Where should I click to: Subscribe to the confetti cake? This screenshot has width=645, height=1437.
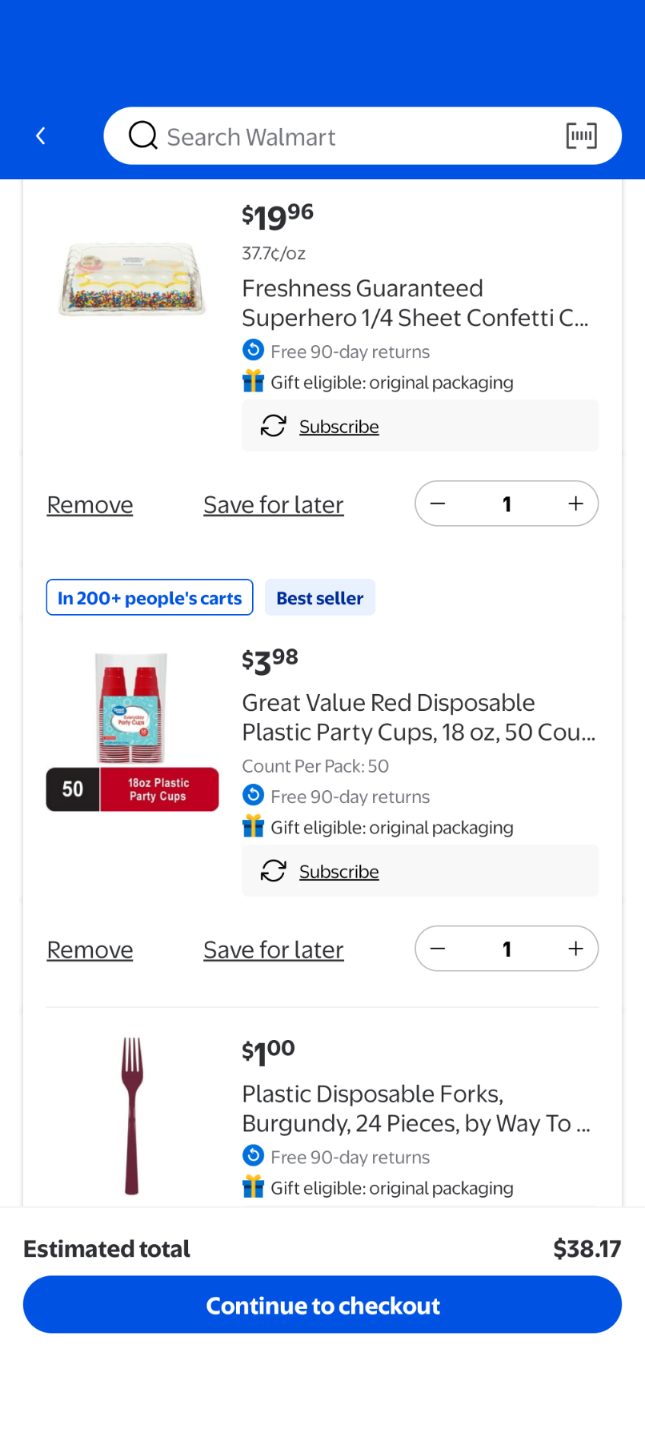tap(339, 427)
